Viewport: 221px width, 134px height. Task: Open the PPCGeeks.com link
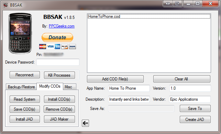point(62,26)
